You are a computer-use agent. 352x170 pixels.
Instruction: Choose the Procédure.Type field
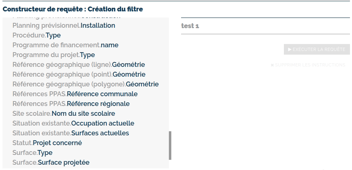[x=37, y=35]
